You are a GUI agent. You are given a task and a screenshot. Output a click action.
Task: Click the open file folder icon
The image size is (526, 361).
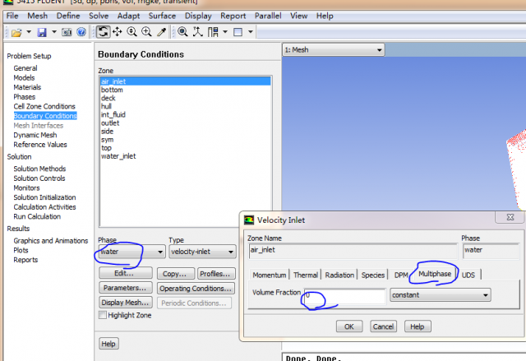[x=16, y=32]
